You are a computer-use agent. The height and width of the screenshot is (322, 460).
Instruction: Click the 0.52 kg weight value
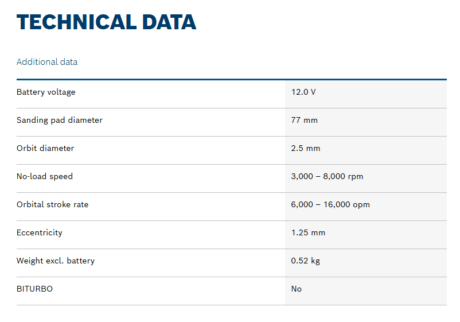pos(305,261)
